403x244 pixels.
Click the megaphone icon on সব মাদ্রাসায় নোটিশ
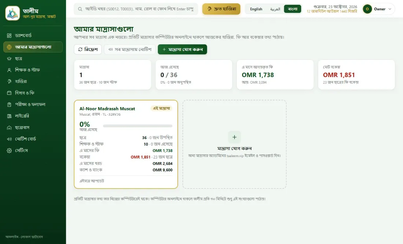[111, 50]
